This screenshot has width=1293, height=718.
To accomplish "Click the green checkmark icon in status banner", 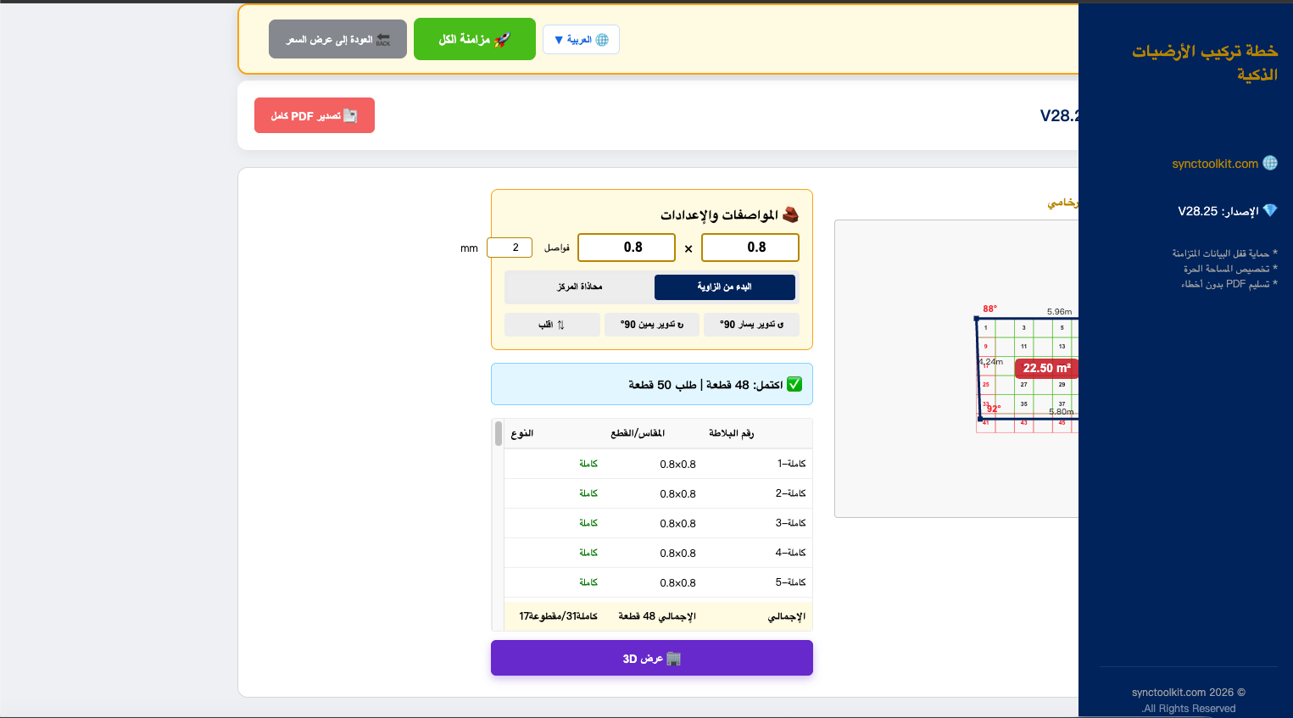I will [x=794, y=384].
